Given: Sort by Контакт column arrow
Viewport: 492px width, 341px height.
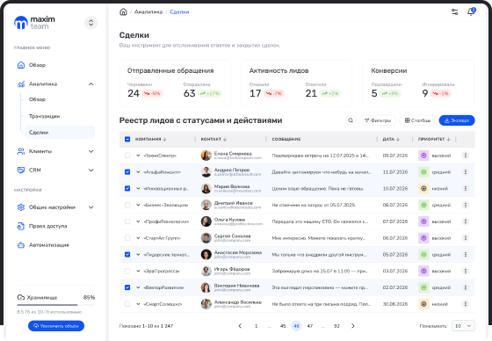Looking at the screenshot, I should (x=225, y=139).
